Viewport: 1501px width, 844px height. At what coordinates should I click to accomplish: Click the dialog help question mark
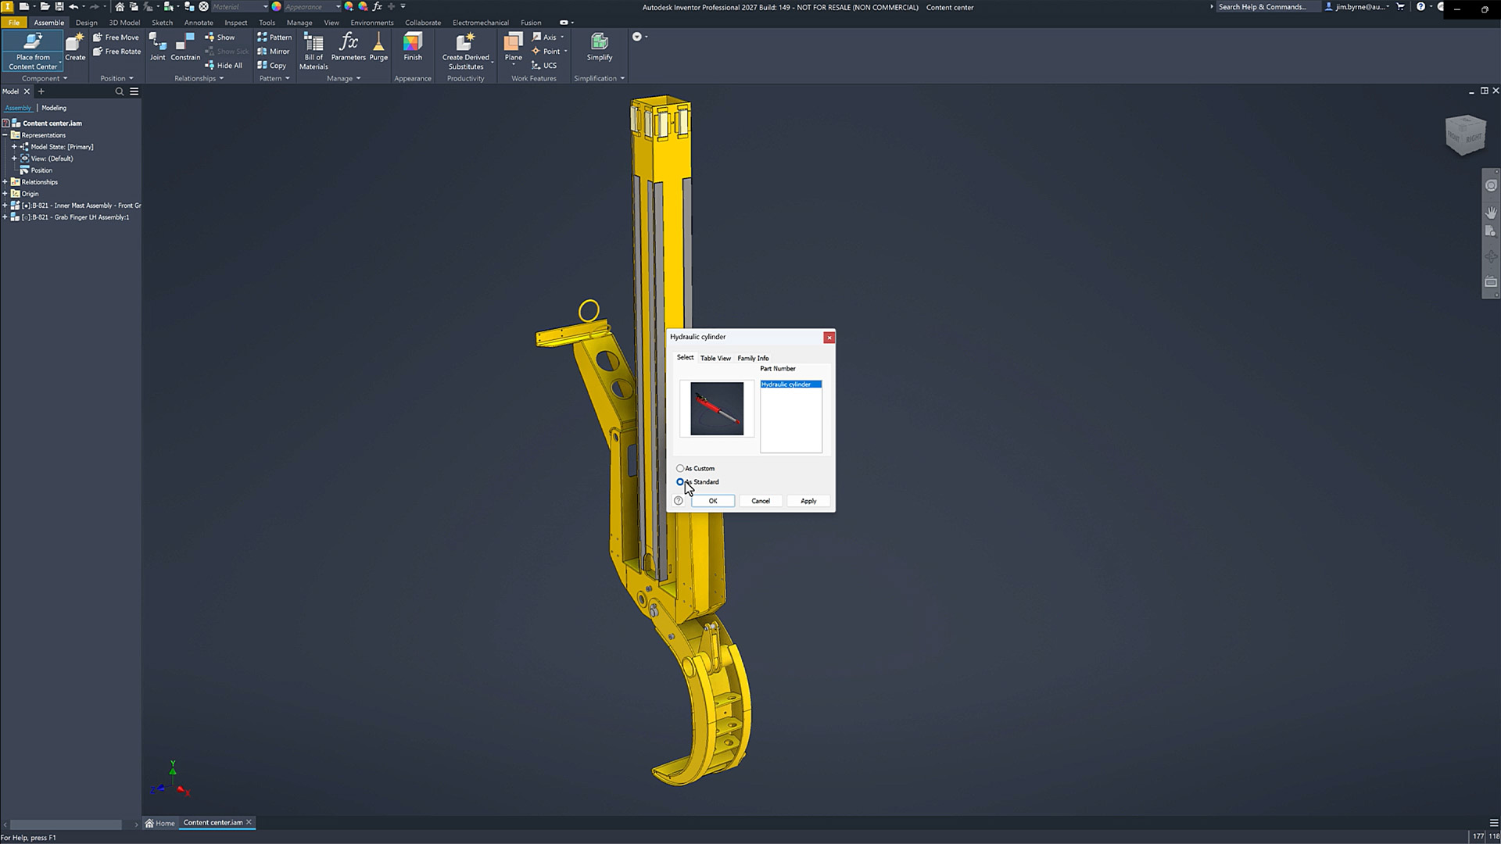679,501
